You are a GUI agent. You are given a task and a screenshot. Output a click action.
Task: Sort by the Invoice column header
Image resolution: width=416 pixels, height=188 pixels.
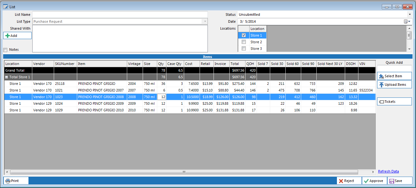click(x=221, y=64)
